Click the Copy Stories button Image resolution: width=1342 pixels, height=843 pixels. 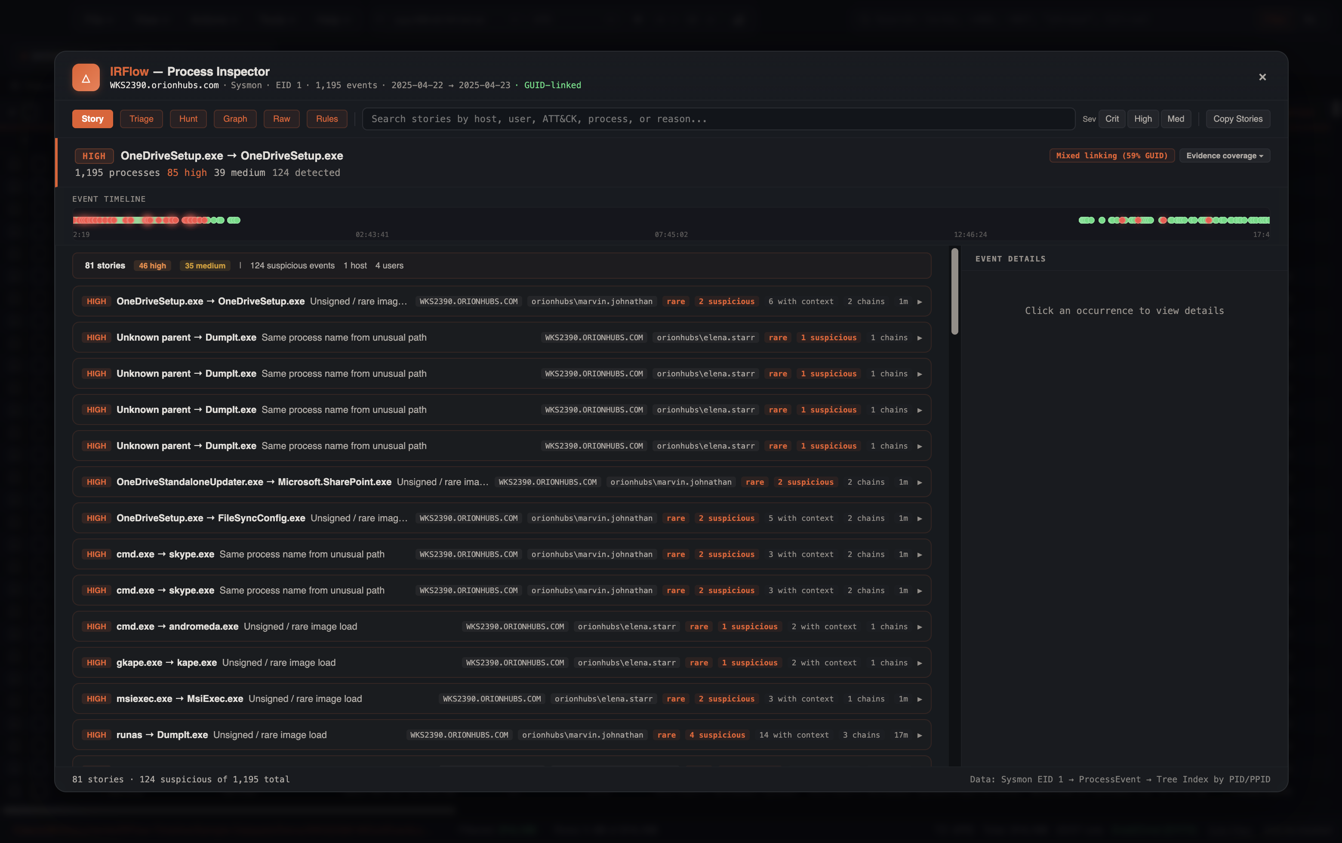pos(1238,119)
